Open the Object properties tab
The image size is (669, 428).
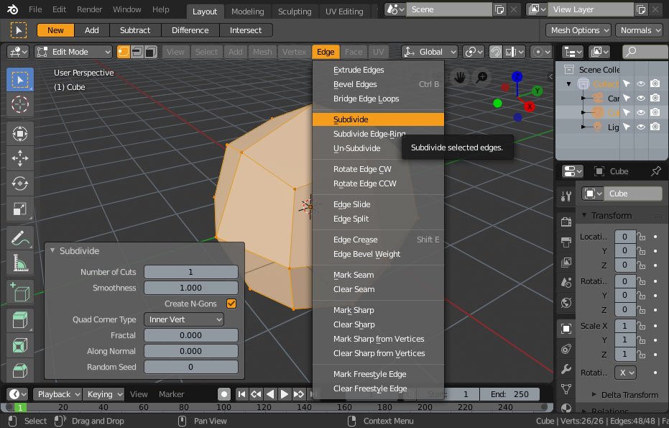(566, 328)
